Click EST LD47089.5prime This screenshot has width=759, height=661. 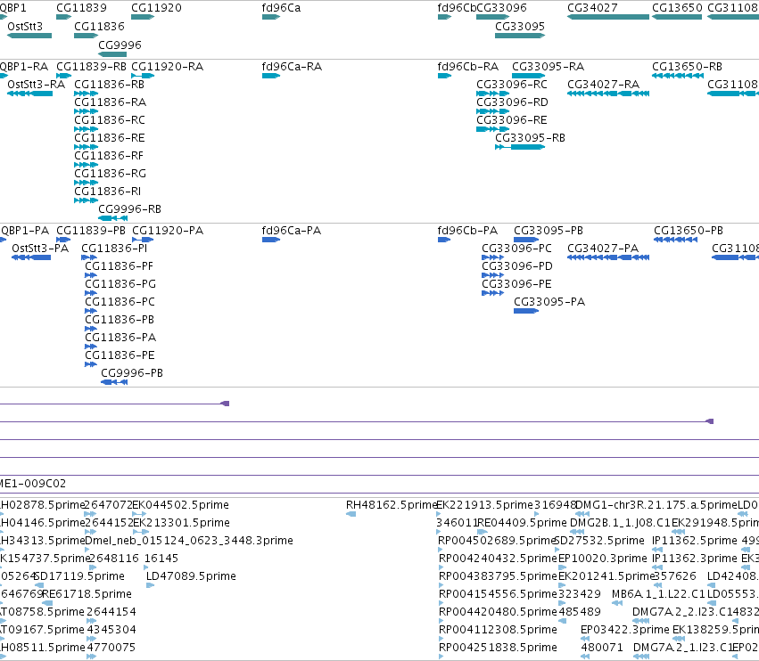(191, 575)
